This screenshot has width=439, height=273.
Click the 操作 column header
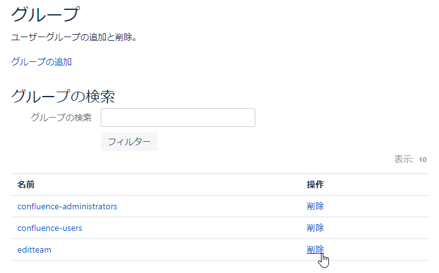pos(315,184)
